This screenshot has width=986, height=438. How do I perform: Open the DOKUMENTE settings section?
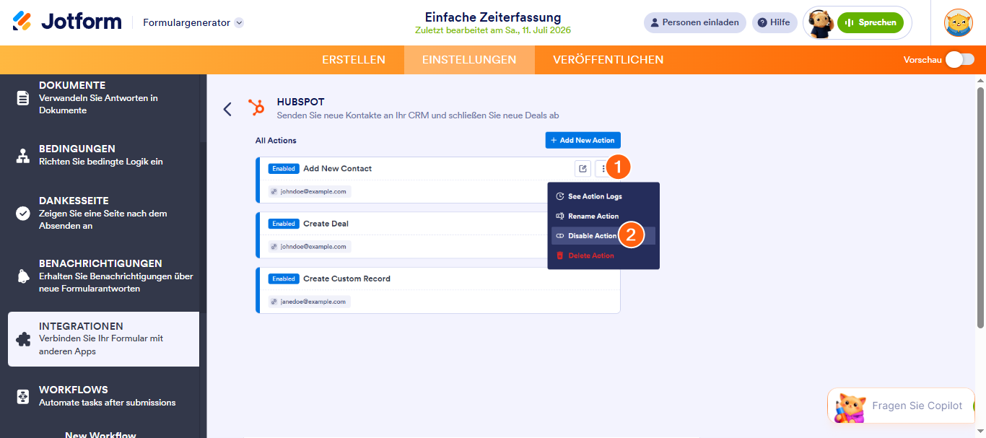pos(103,97)
